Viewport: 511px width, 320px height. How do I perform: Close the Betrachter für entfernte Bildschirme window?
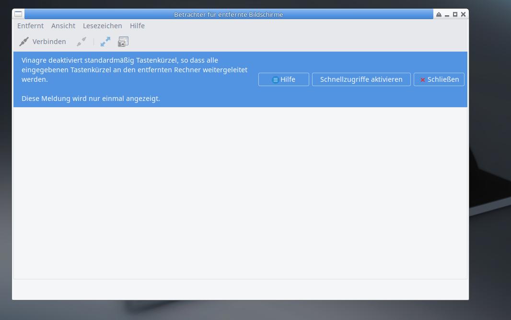pos(463,14)
